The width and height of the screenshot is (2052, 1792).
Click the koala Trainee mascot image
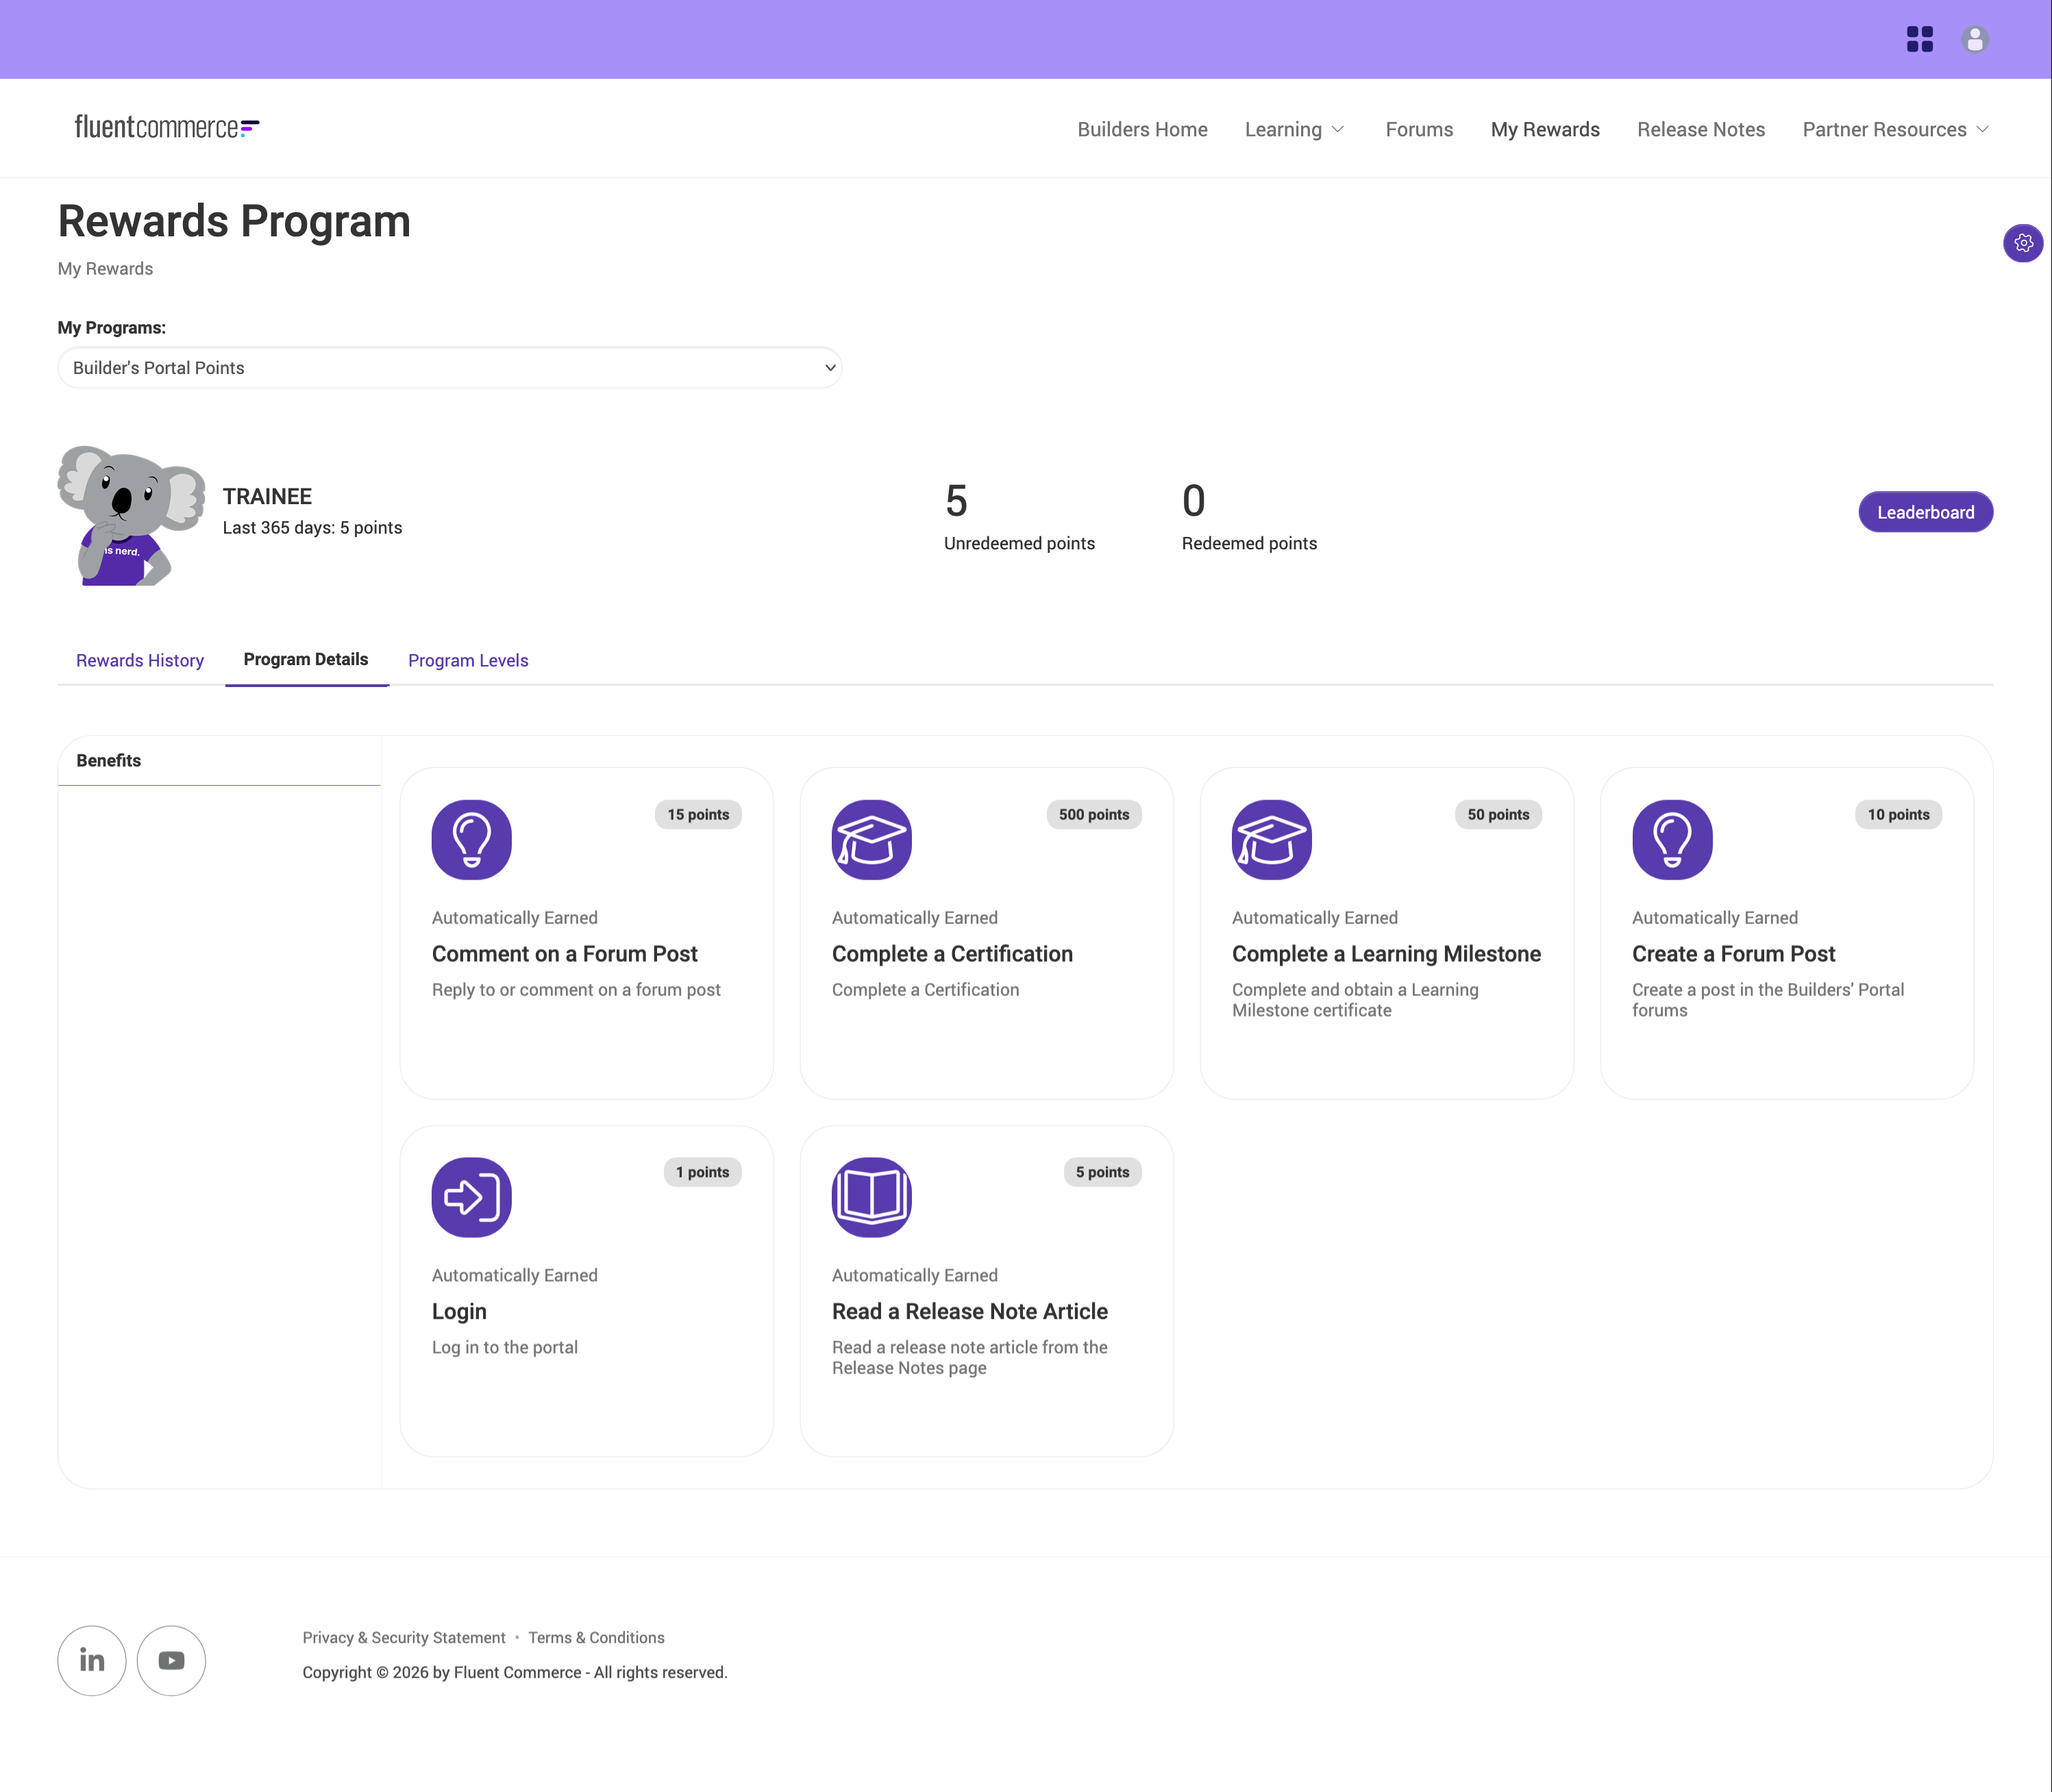131,515
